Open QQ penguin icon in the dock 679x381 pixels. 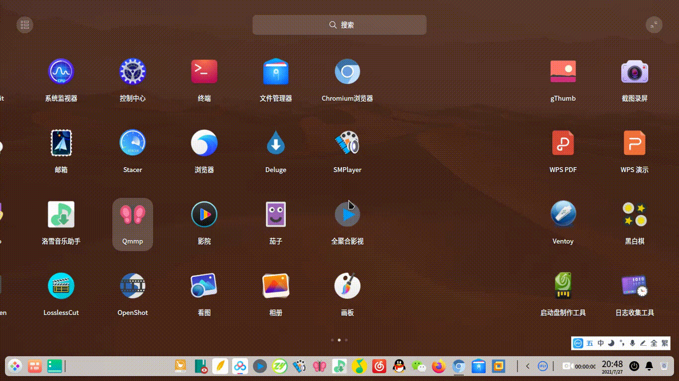tap(399, 367)
